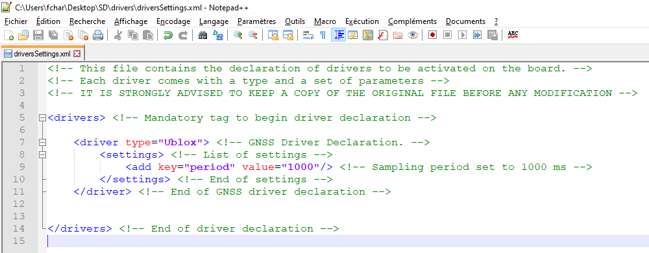Viewport: 649px width, 253px height.
Task: Click line number 15 in the margin
Action: click(18, 241)
